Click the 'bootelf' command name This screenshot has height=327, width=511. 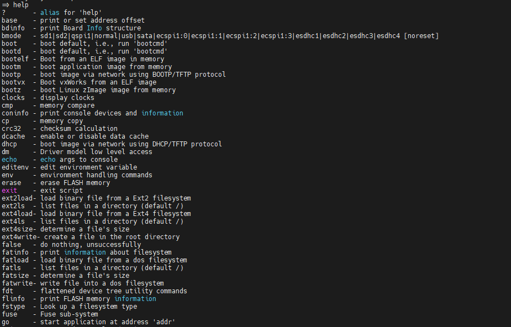pos(15,59)
